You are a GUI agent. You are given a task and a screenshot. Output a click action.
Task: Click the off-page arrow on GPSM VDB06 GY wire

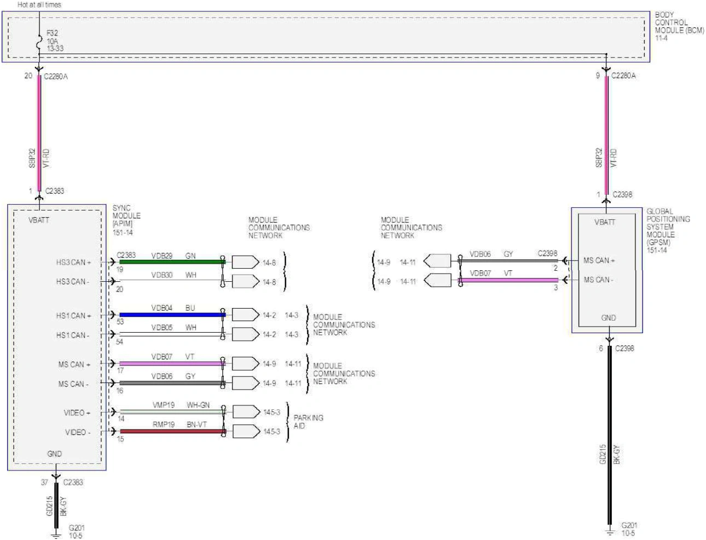438,261
